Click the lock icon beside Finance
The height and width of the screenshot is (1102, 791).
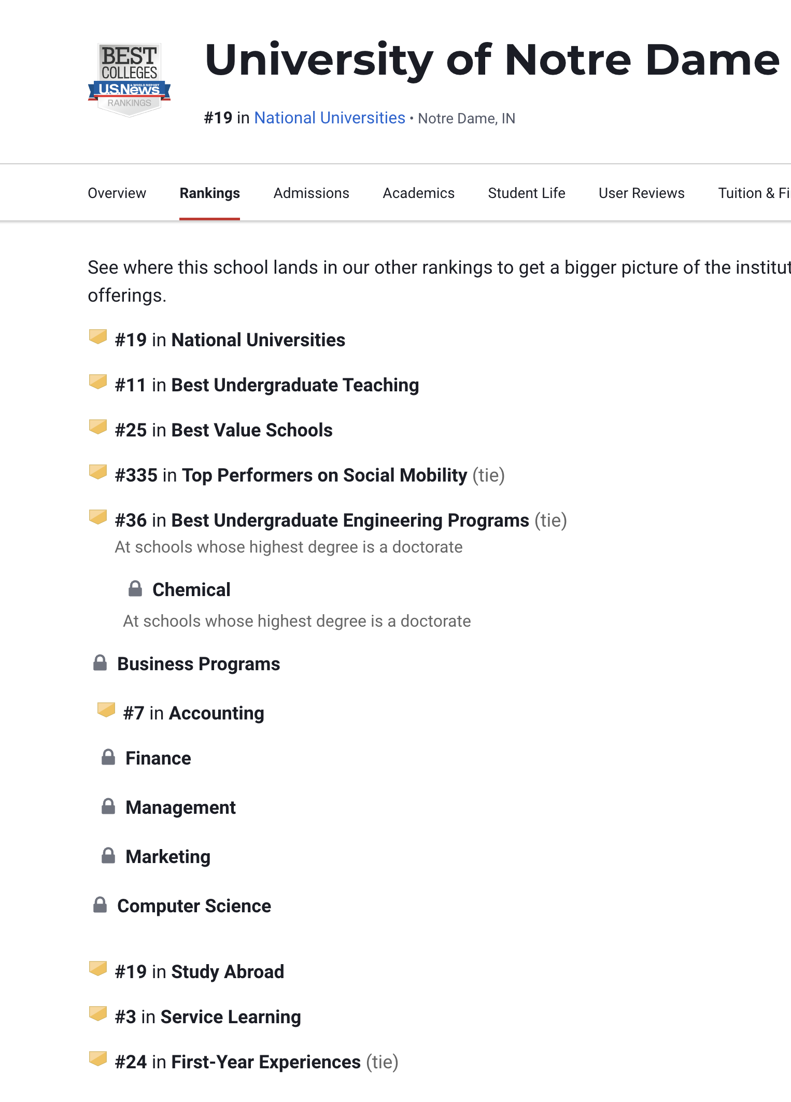point(108,757)
